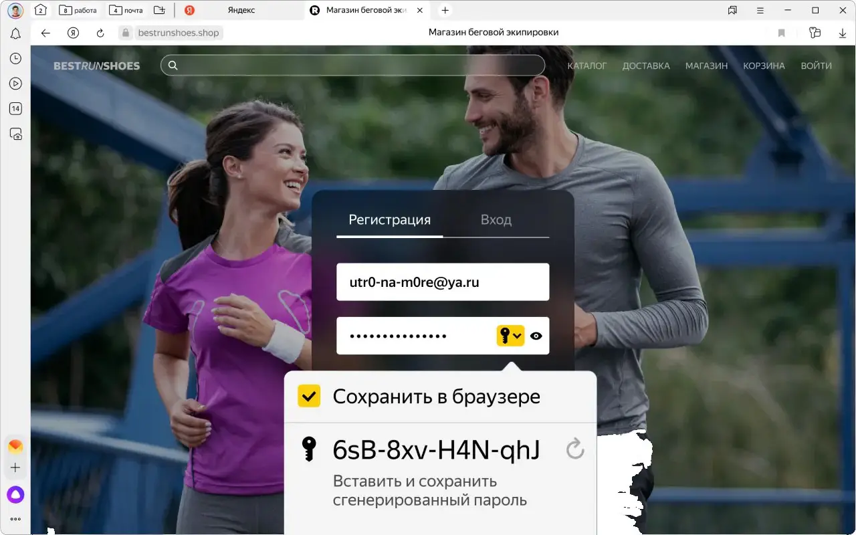Viewport: 856px width, 535px height.
Task: Click the email field with utr0-na-m0re@ya.ru
Action: [x=442, y=282]
